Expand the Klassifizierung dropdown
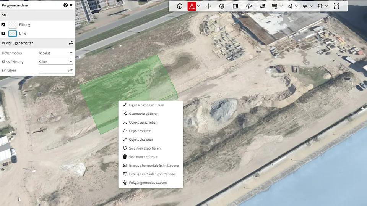The height and width of the screenshot is (206, 367). [56, 61]
